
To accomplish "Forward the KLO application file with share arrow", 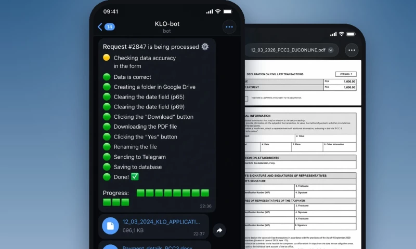I will (219, 230).
